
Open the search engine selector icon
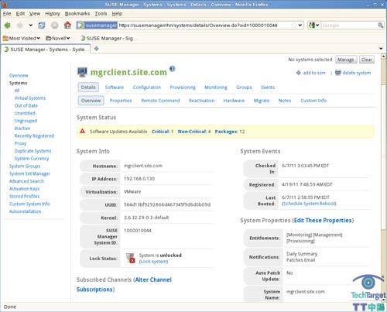pos(314,26)
